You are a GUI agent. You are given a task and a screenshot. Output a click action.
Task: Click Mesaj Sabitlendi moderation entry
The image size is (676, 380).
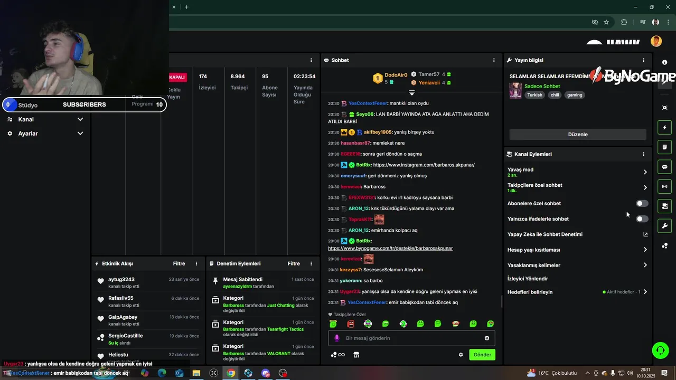(262, 282)
